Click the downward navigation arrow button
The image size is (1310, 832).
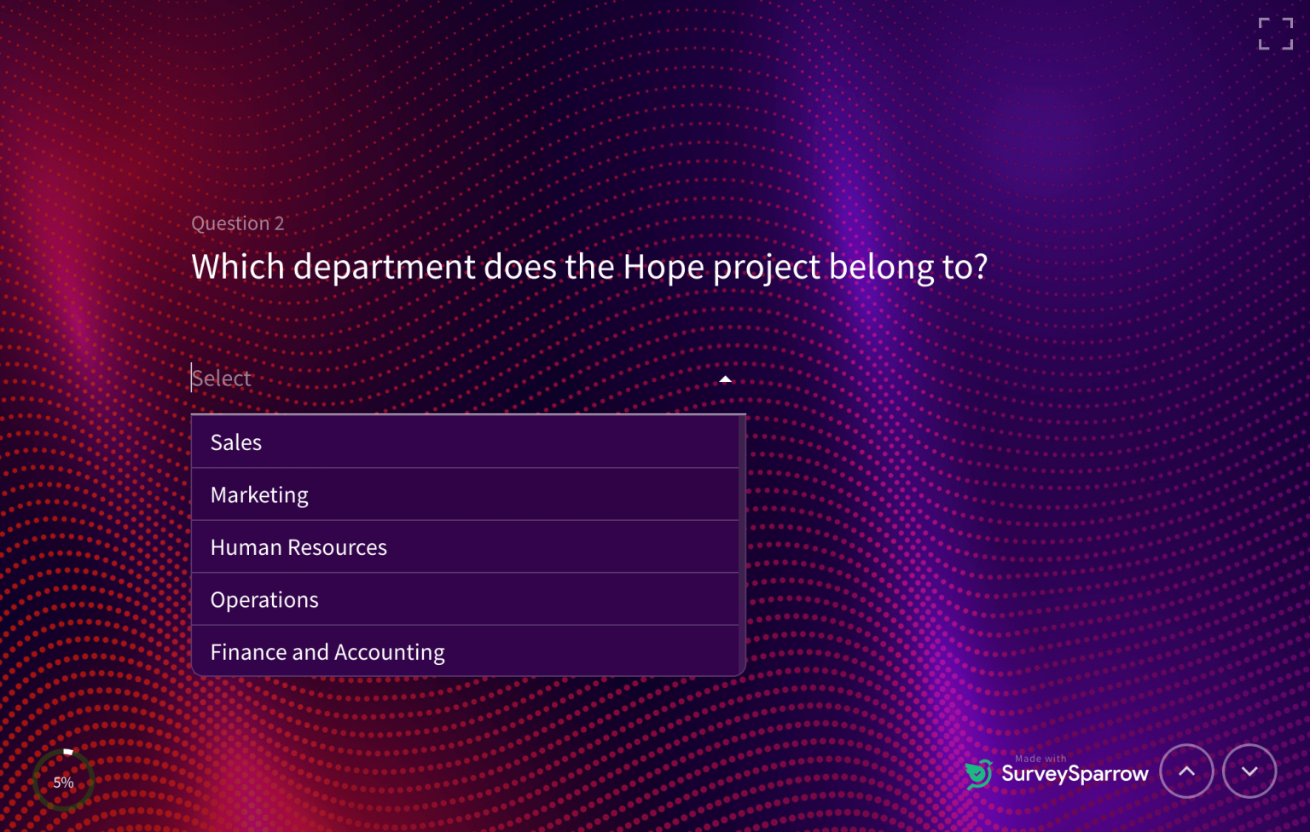click(1249, 771)
